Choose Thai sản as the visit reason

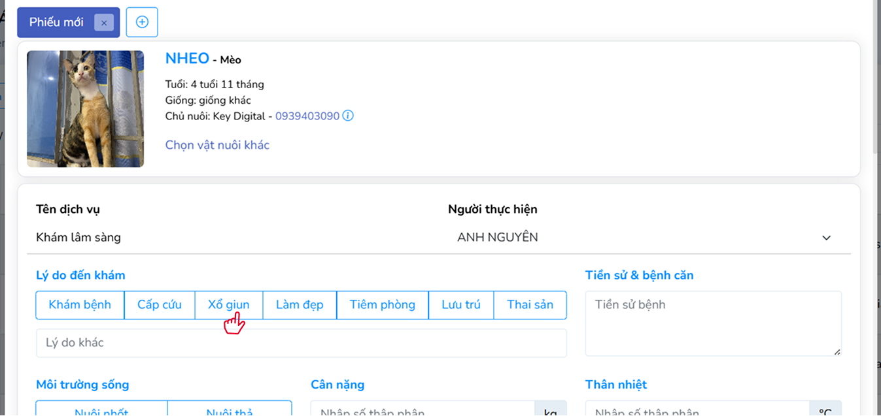[x=530, y=304]
